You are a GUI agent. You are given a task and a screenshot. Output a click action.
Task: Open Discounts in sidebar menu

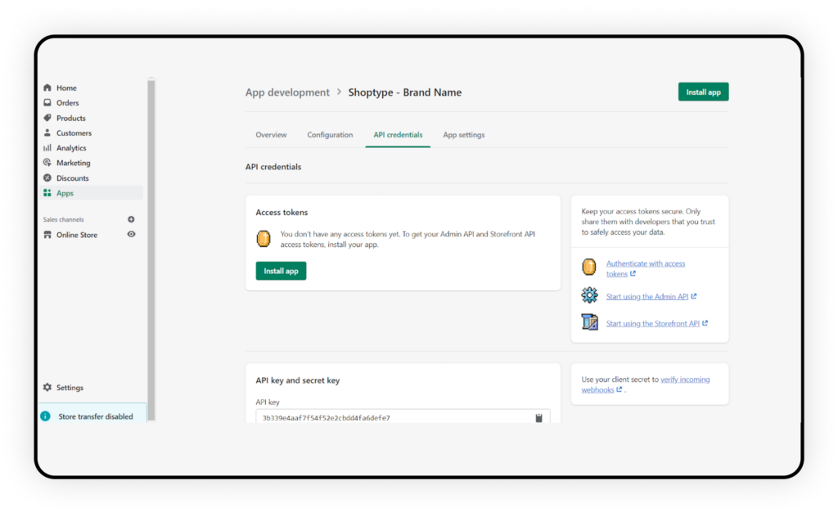(x=72, y=177)
